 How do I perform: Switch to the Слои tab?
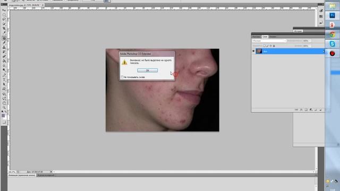tap(265, 37)
